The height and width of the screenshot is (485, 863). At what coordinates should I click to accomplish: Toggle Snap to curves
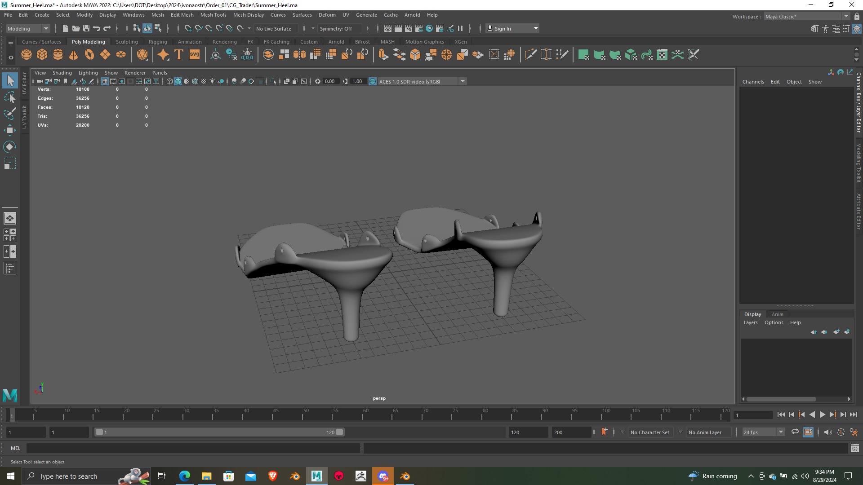(198, 28)
